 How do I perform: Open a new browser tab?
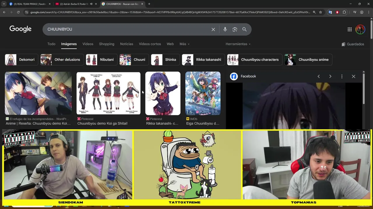coord(149,4)
